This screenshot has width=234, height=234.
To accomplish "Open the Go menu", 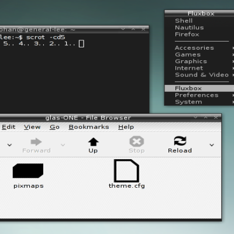I will click(x=54, y=127).
